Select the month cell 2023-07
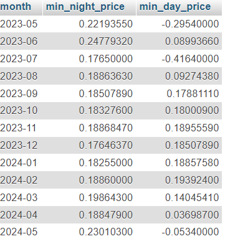This screenshot has height=244, width=235. point(19,59)
